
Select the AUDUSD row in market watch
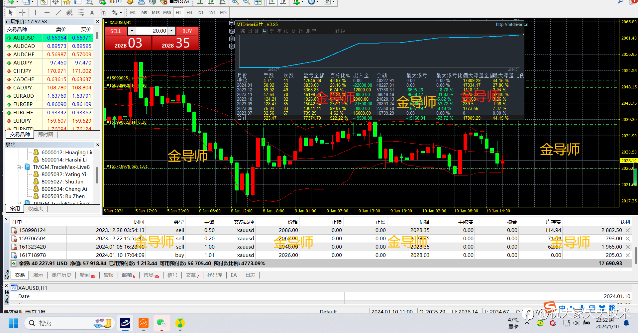tap(49, 38)
